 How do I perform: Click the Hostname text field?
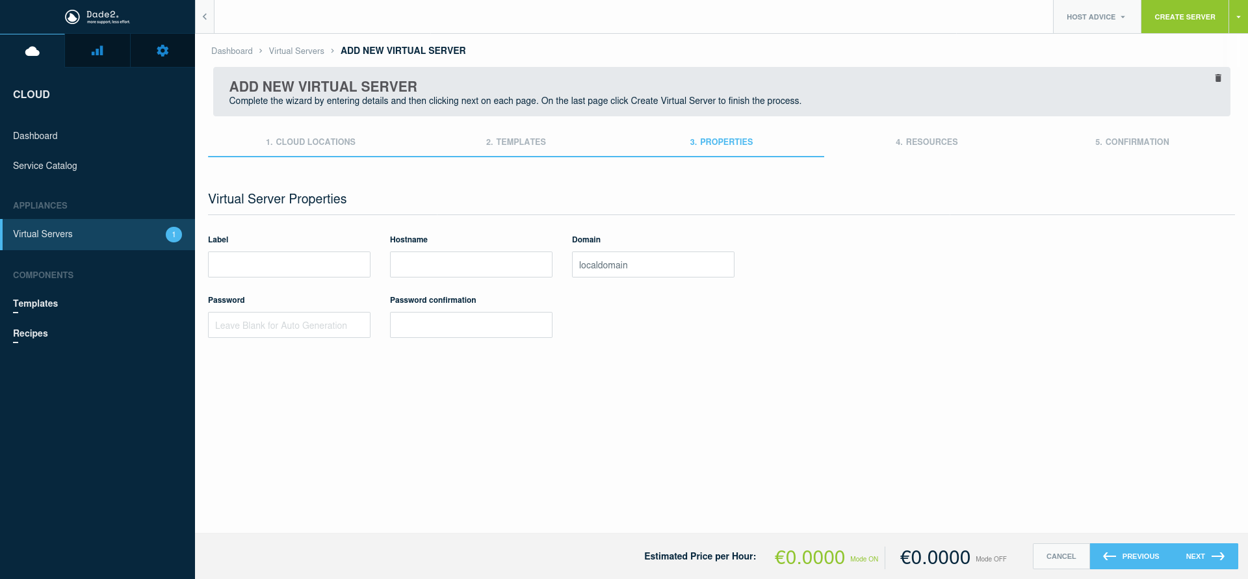[x=471, y=264]
